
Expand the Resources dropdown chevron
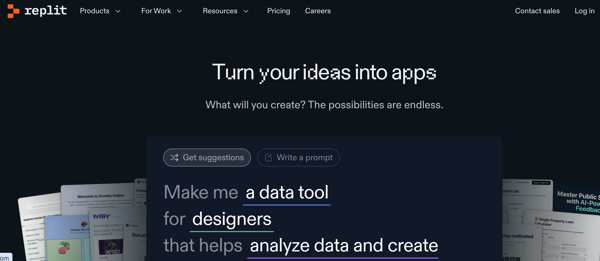[246, 11]
